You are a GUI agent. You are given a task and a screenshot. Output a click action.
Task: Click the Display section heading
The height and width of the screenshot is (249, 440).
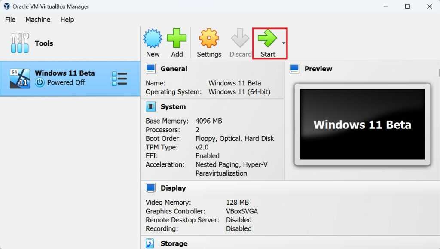click(x=173, y=188)
